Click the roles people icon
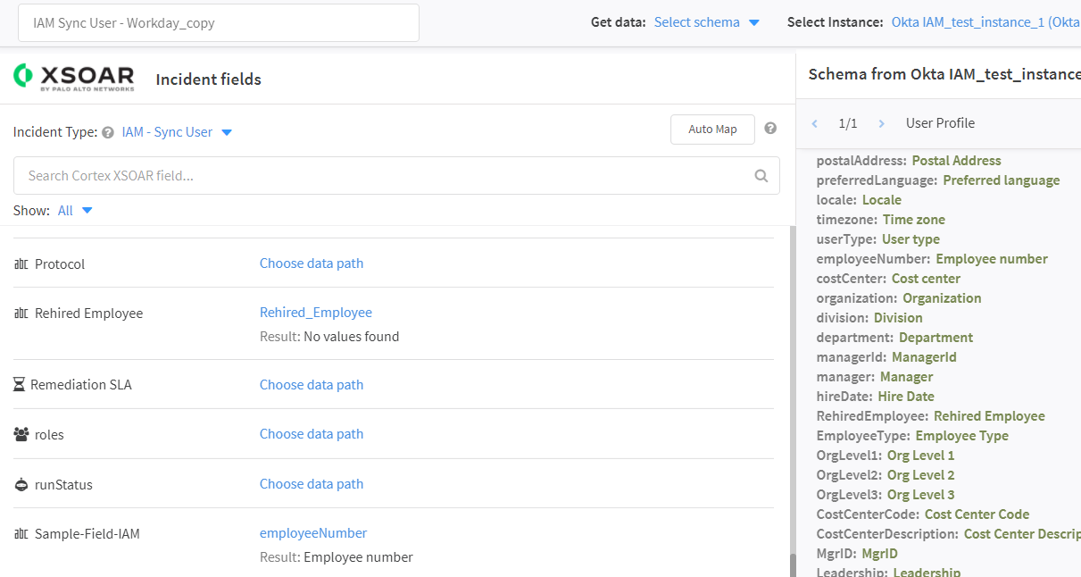 (x=21, y=434)
